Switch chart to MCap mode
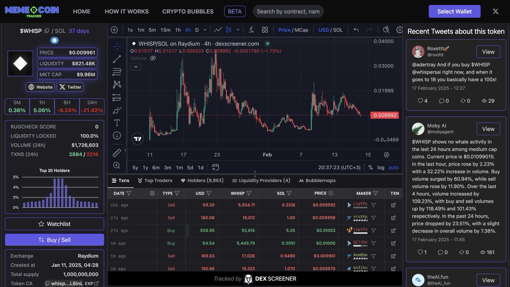The image size is (510, 287). pyautogui.click(x=301, y=30)
